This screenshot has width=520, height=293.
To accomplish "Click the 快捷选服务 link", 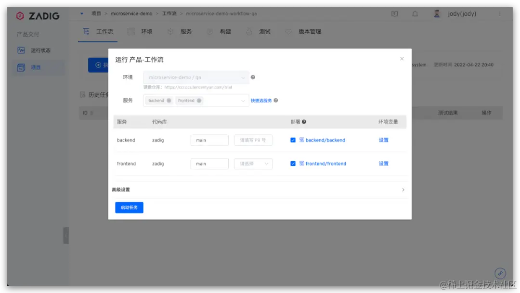I will 261,101.
